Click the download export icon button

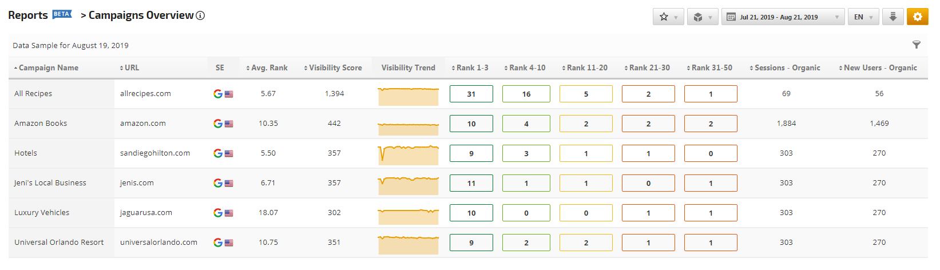(x=893, y=17)
